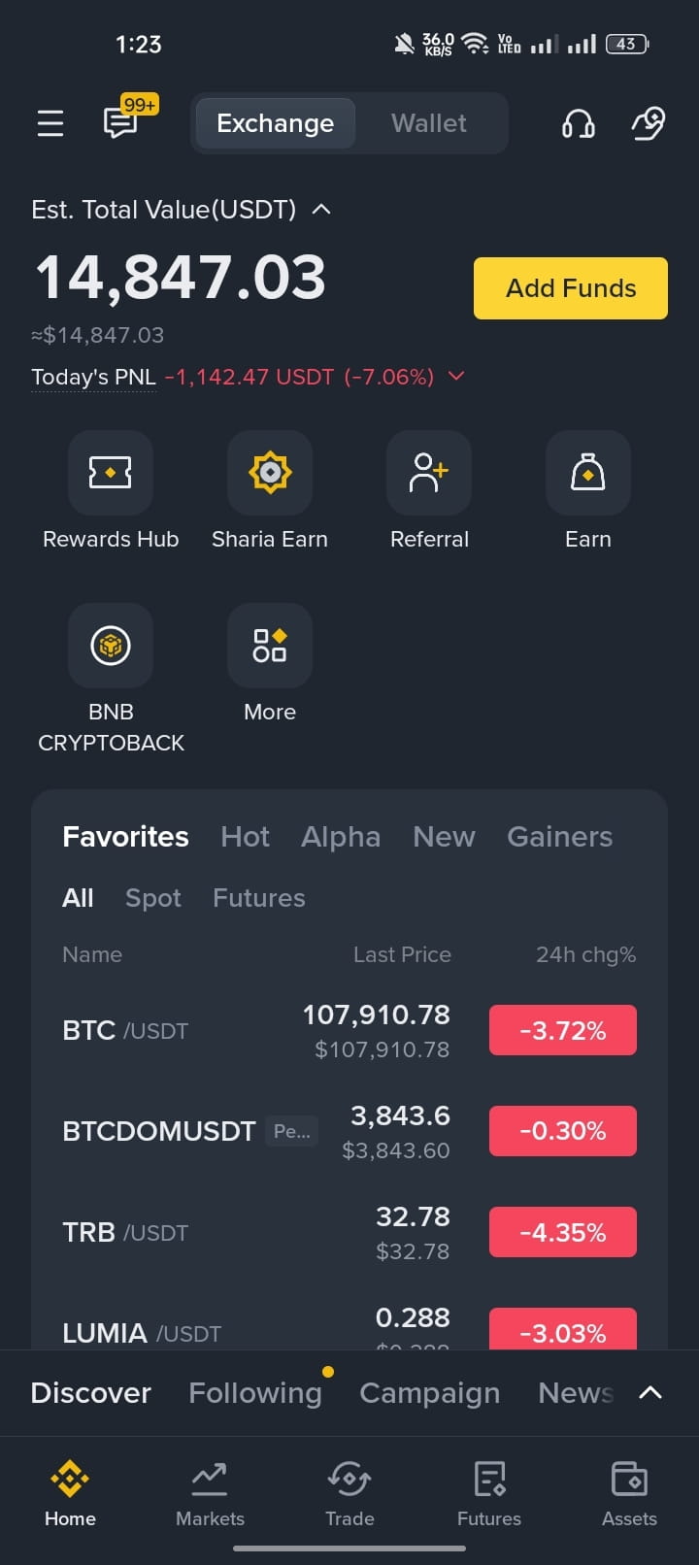
Task: Open the BTC/USDT favorites row
Action: coord(349,1030)
